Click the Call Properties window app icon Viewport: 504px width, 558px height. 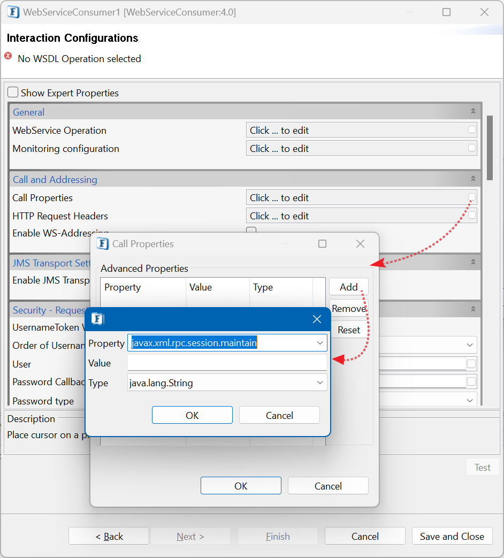(102, 244)
